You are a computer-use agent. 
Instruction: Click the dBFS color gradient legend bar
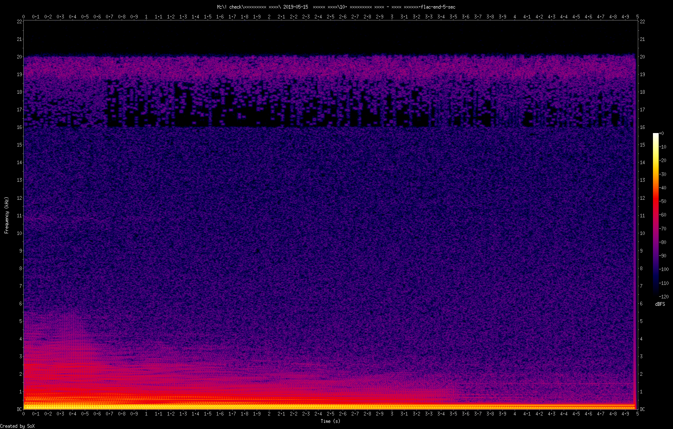tap(656, 215)
